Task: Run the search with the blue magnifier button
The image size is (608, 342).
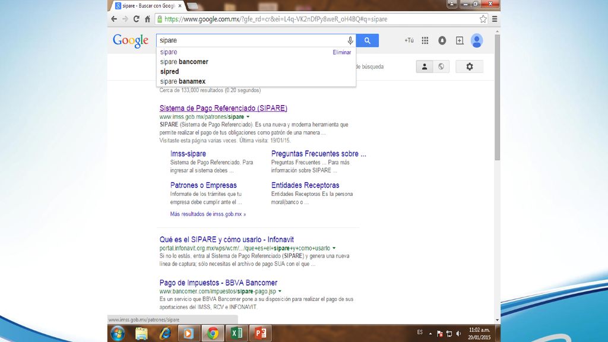Action: (367, 40)
